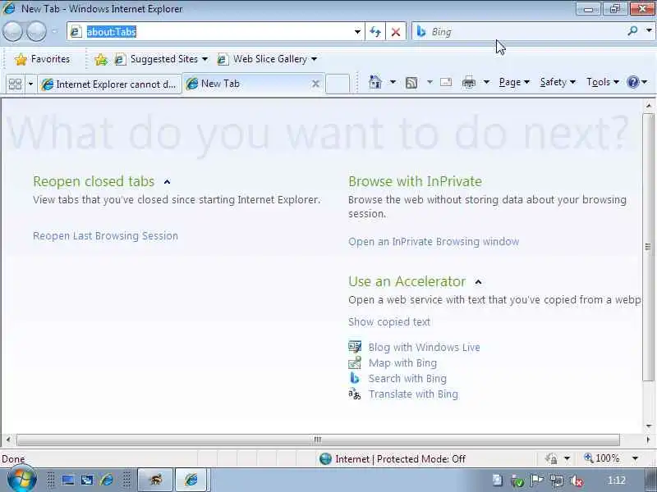
Task: Open the Safety menu
Action: tap(558, 82)
